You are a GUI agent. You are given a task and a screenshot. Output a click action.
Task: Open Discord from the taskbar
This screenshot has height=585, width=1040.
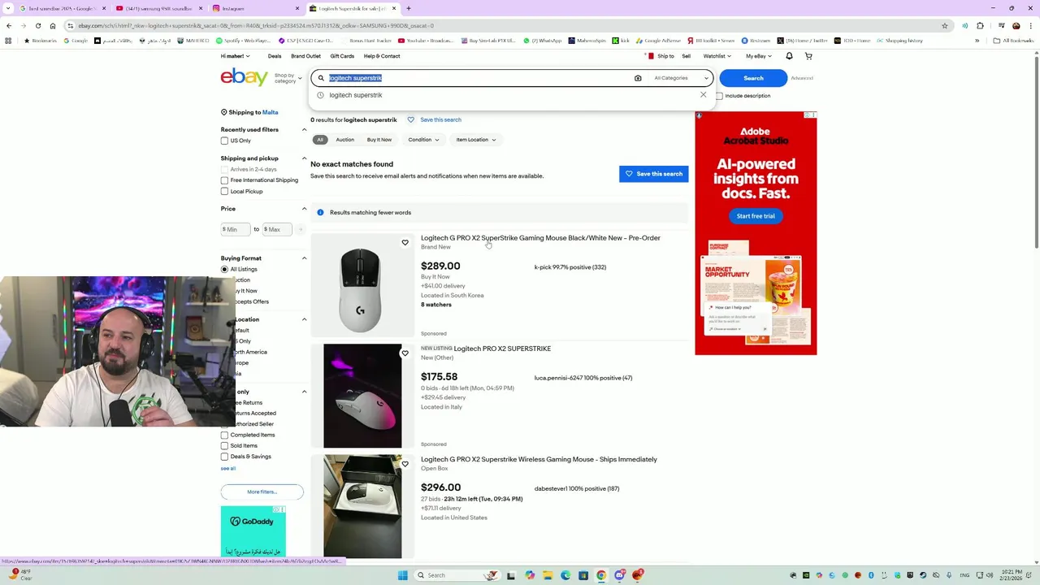click(620, 575)
